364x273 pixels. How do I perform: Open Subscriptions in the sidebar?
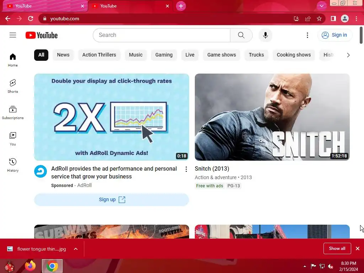point(13,113)
